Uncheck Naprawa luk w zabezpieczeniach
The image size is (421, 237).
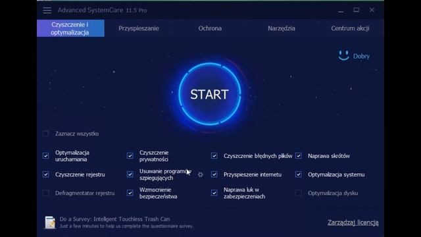point(214,193)
